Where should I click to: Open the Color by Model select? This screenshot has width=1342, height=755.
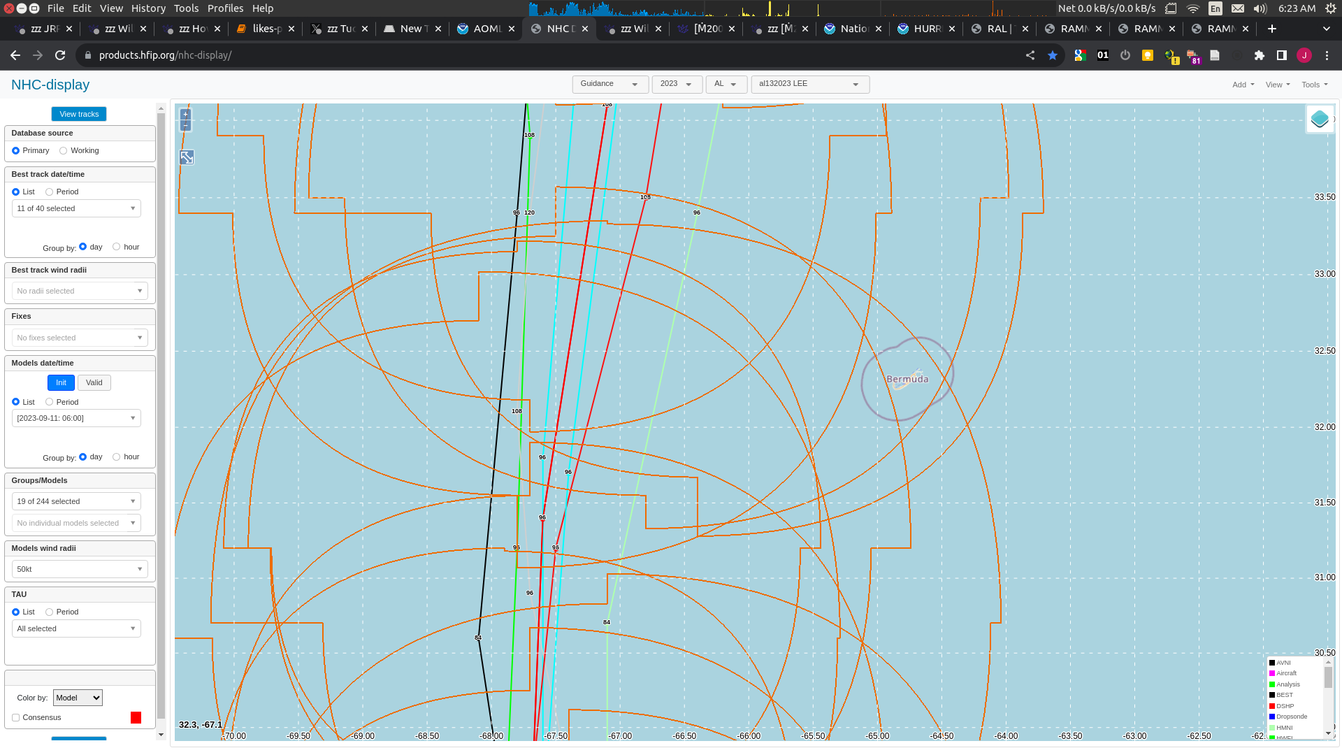[x=78, y=698]
